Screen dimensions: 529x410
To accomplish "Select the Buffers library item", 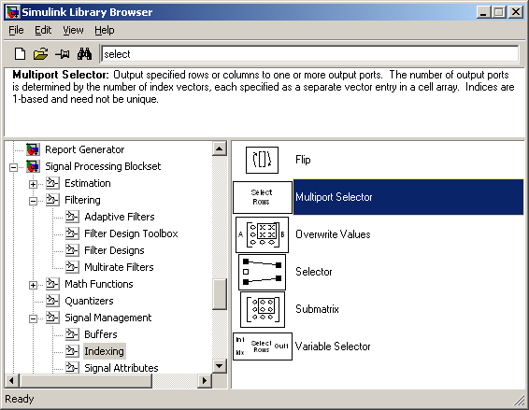I will [x=101, y=334].
